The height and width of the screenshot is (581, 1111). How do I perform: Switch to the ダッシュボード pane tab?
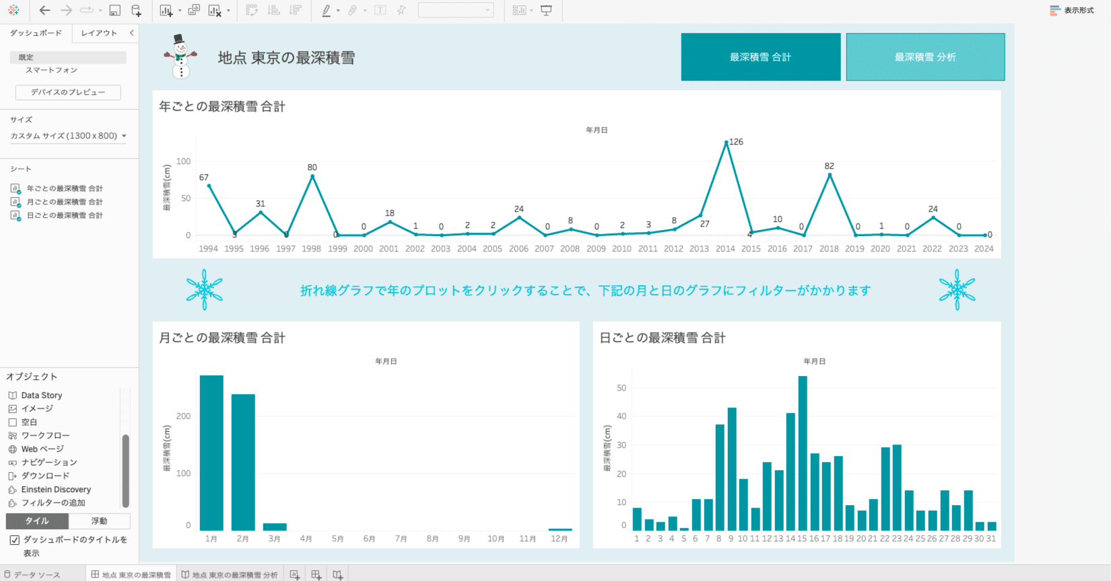pos(36,33)
